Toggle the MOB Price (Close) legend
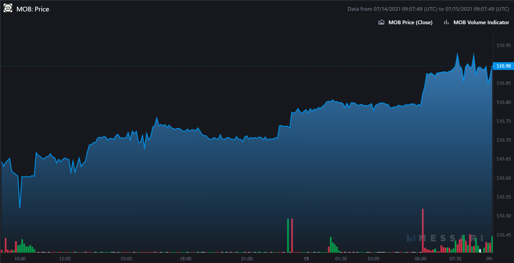Screen dimensions: 514x263 point(406,23)
